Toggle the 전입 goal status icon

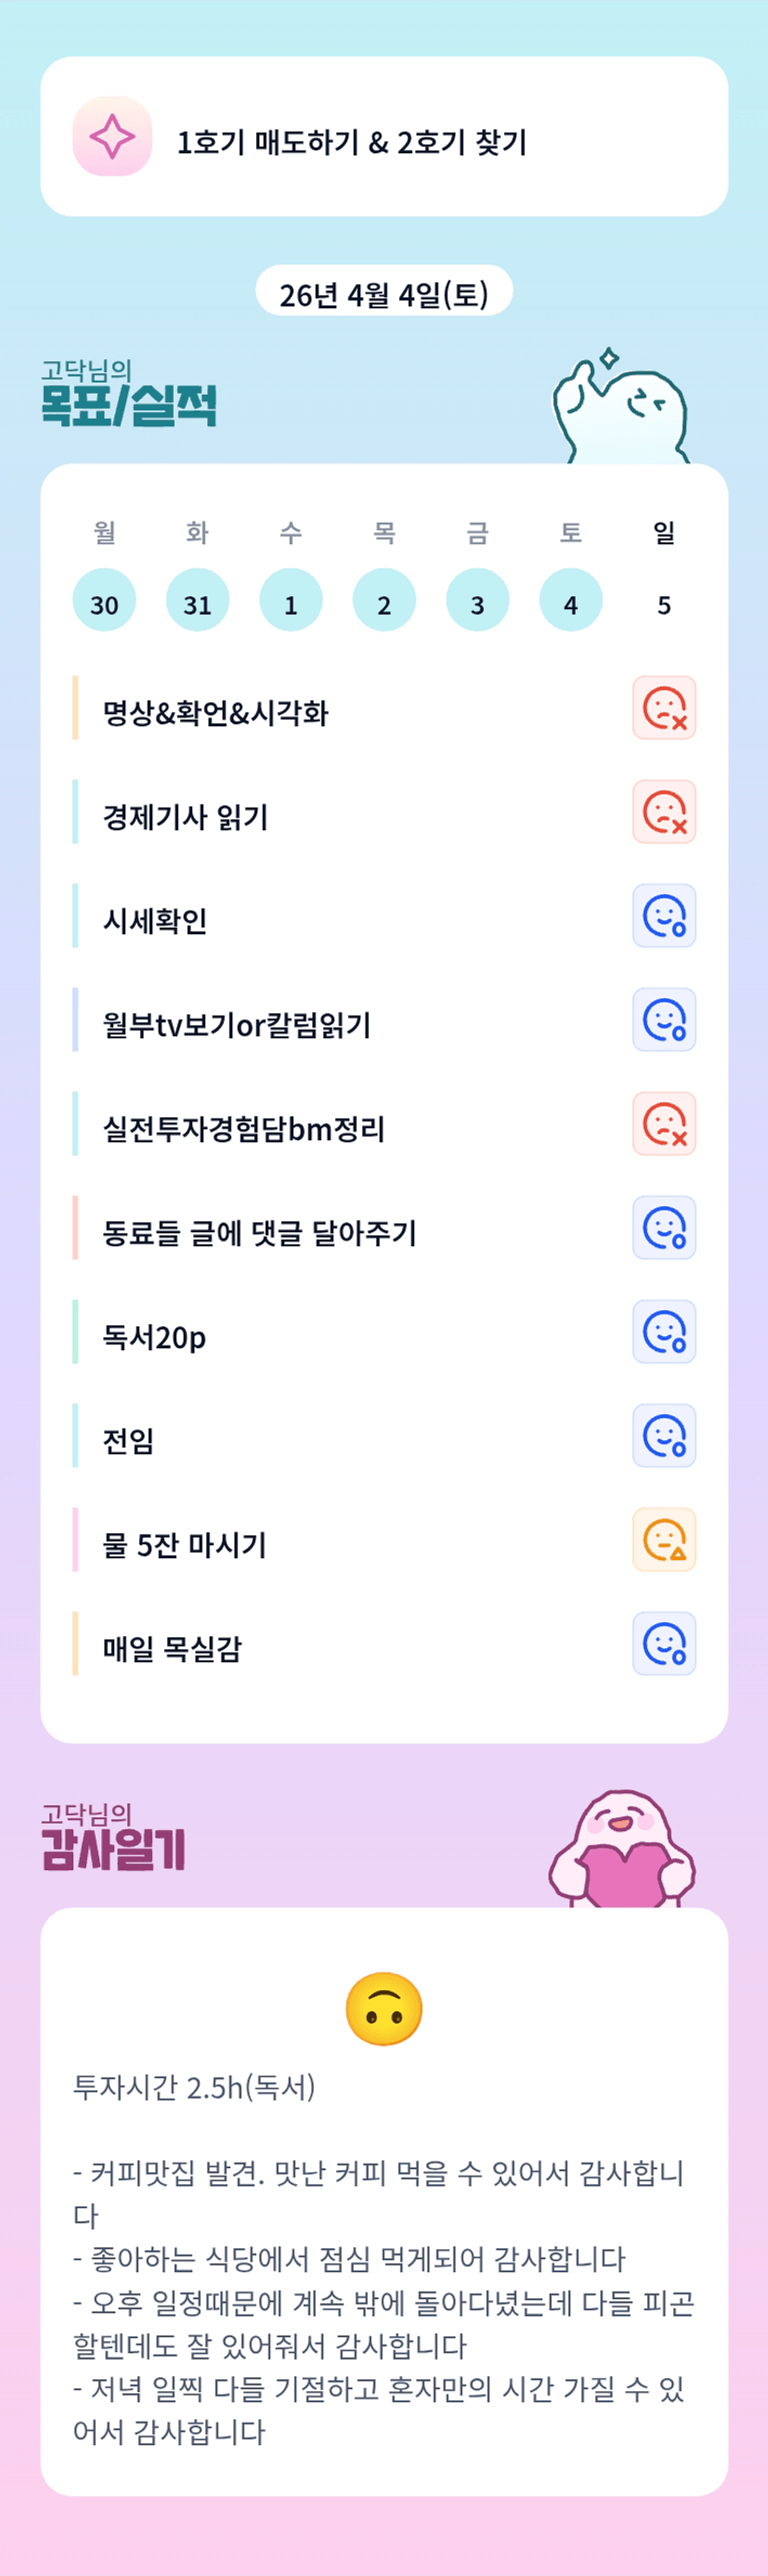click(664, 1436)
